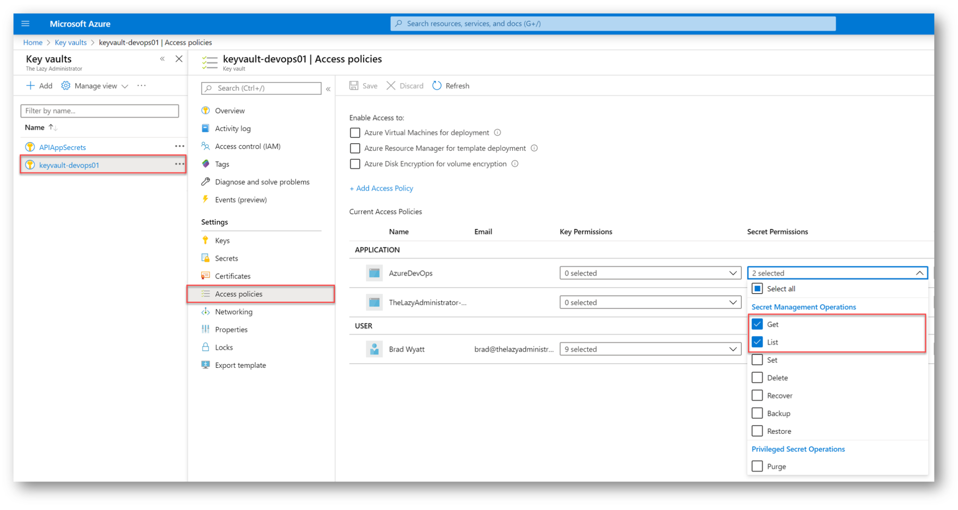The width and height of the screenshot is (958, 510).
Task: Open the APIAppSecrets key vault link
Action: click(x=63, y=147)
